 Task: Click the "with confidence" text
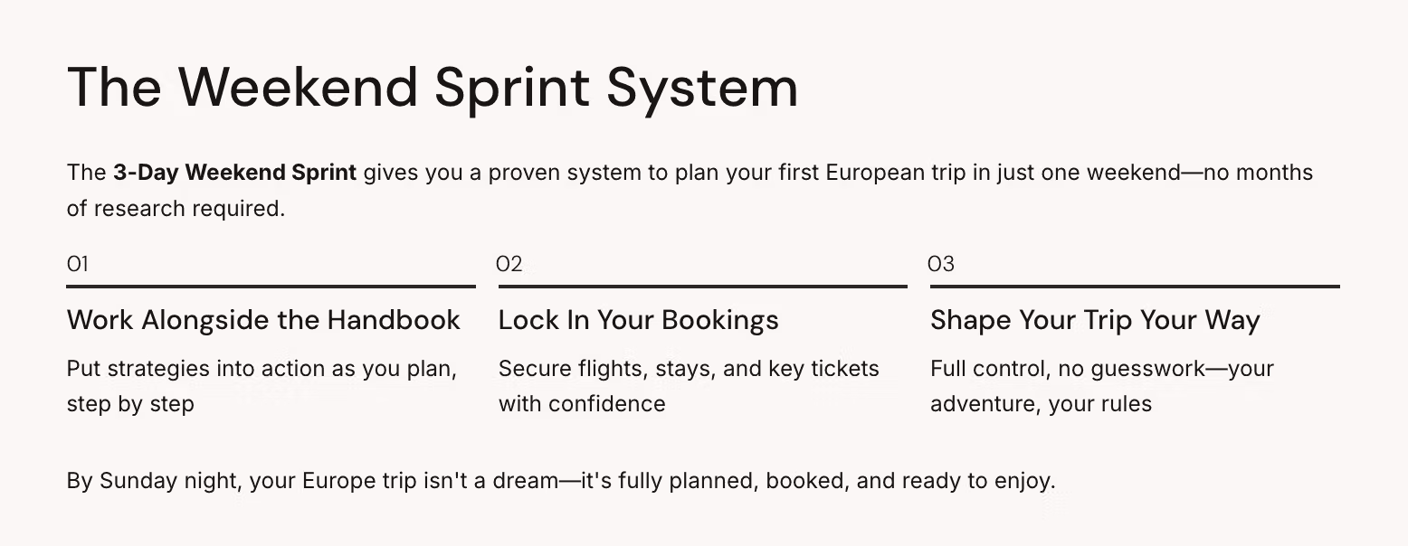[582, 403]
